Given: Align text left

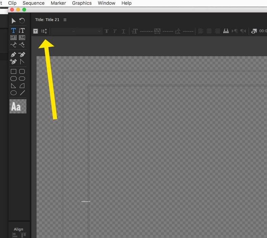Looking at the screenshot, I should coord(201,31).
